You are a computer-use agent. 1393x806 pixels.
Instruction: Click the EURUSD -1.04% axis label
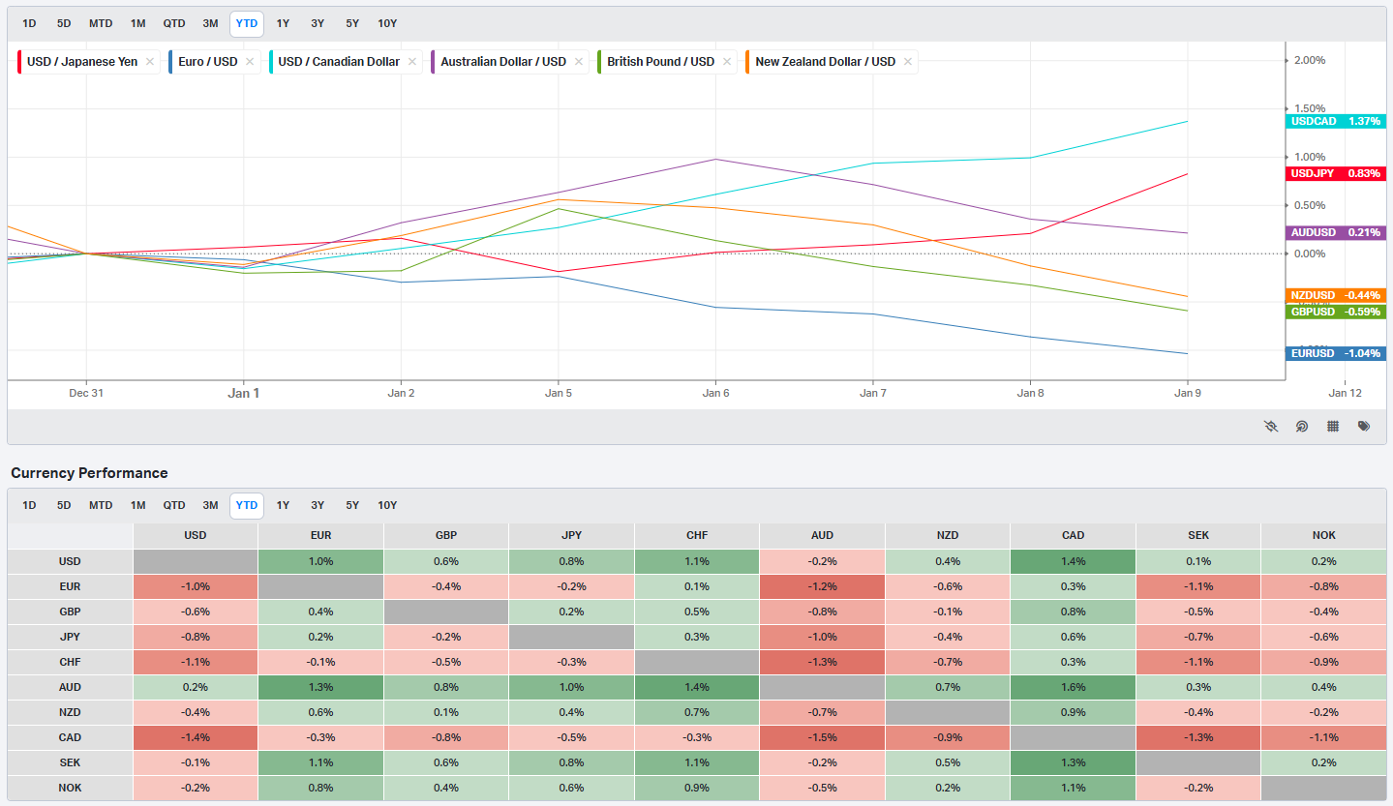1337,353
